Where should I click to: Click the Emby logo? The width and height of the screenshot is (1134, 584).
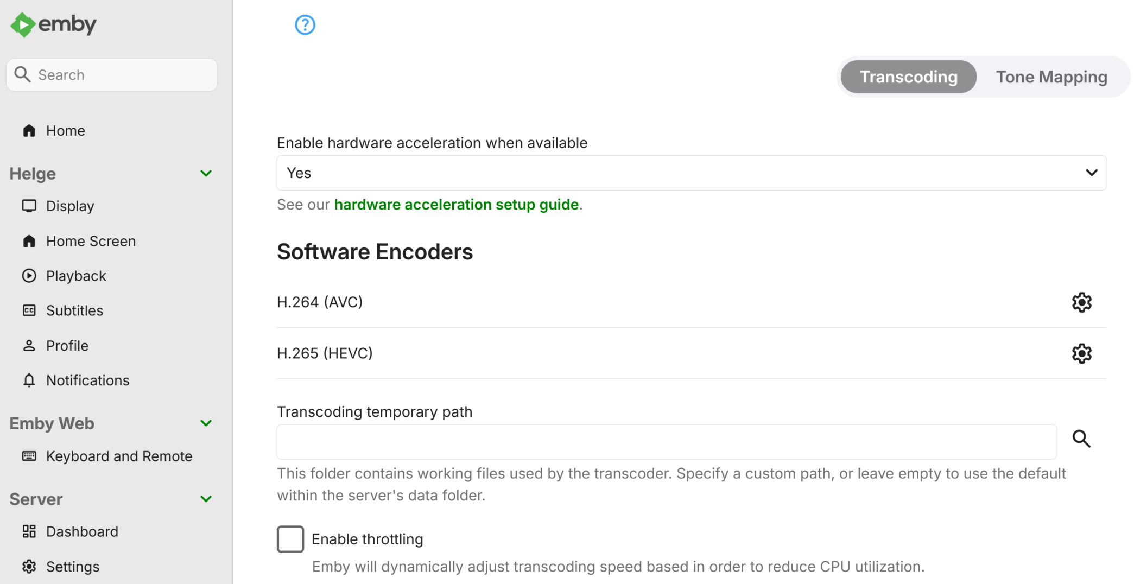click(x=52, y=24)
